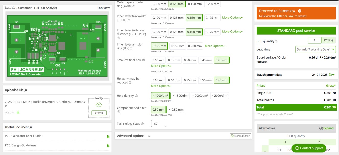Select 0.175 mm inner layer trackwidth
The image size is (339, 155).
click(212, 18)
